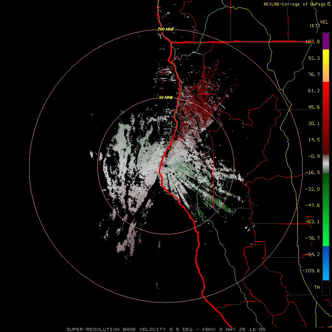Click the [KT] units label
Image resolution: width=332 pixels, height=332 pixels.
[315, 25]
